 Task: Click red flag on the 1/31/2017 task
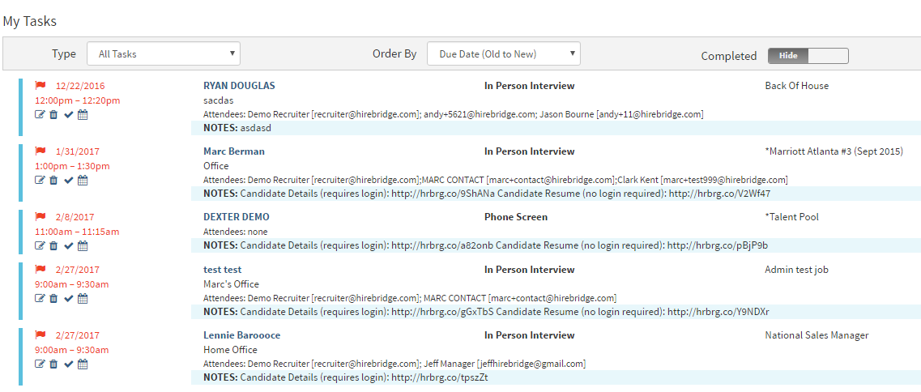coord(41,151)
